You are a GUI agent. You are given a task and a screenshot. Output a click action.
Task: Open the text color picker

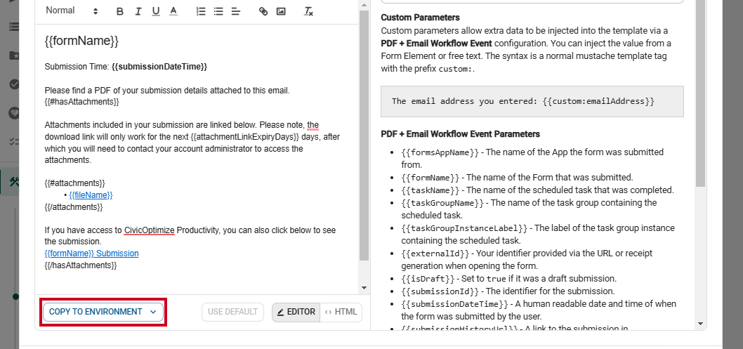[x=173, y=11]
